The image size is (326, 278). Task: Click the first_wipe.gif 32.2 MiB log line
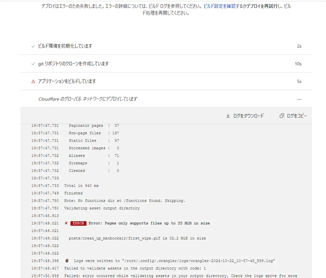click(x=137, y=238)
